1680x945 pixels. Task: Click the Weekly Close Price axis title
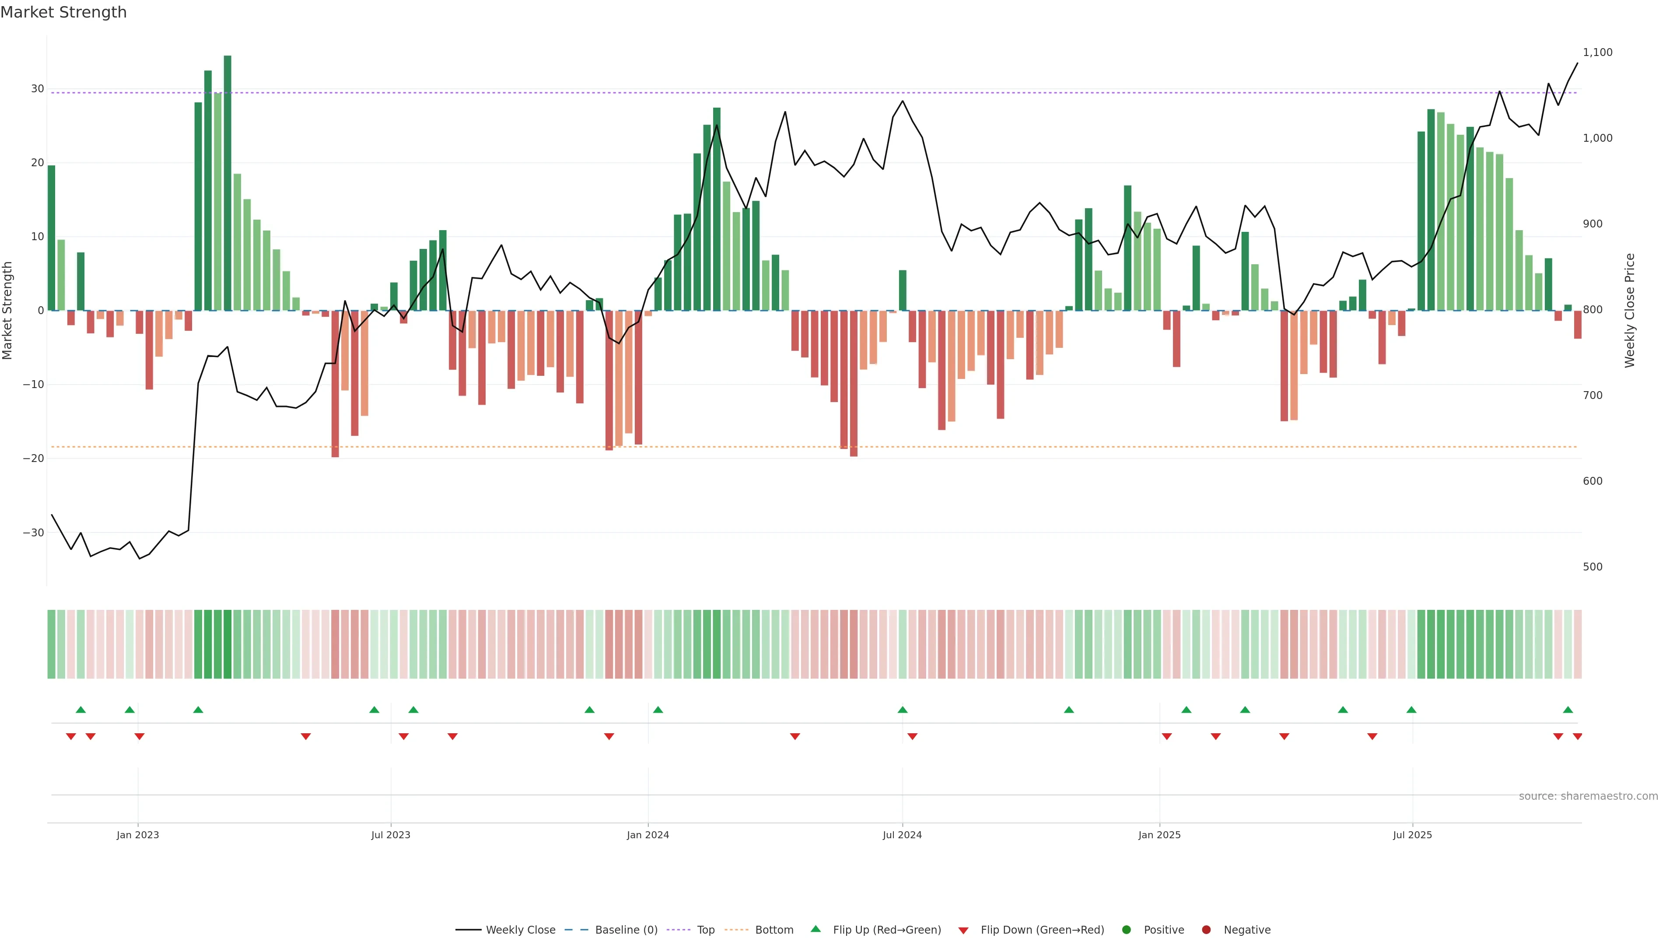pyautogui.click(x=1630, y=311)
